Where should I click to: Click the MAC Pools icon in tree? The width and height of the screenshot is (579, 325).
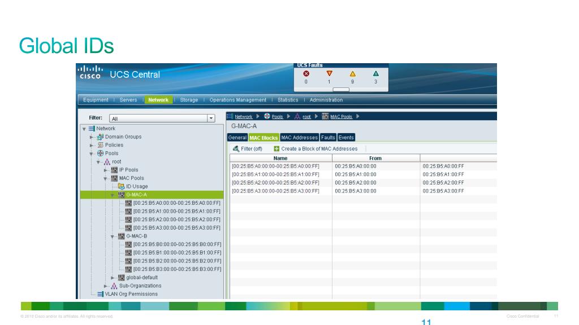click(x=114, y=178)
